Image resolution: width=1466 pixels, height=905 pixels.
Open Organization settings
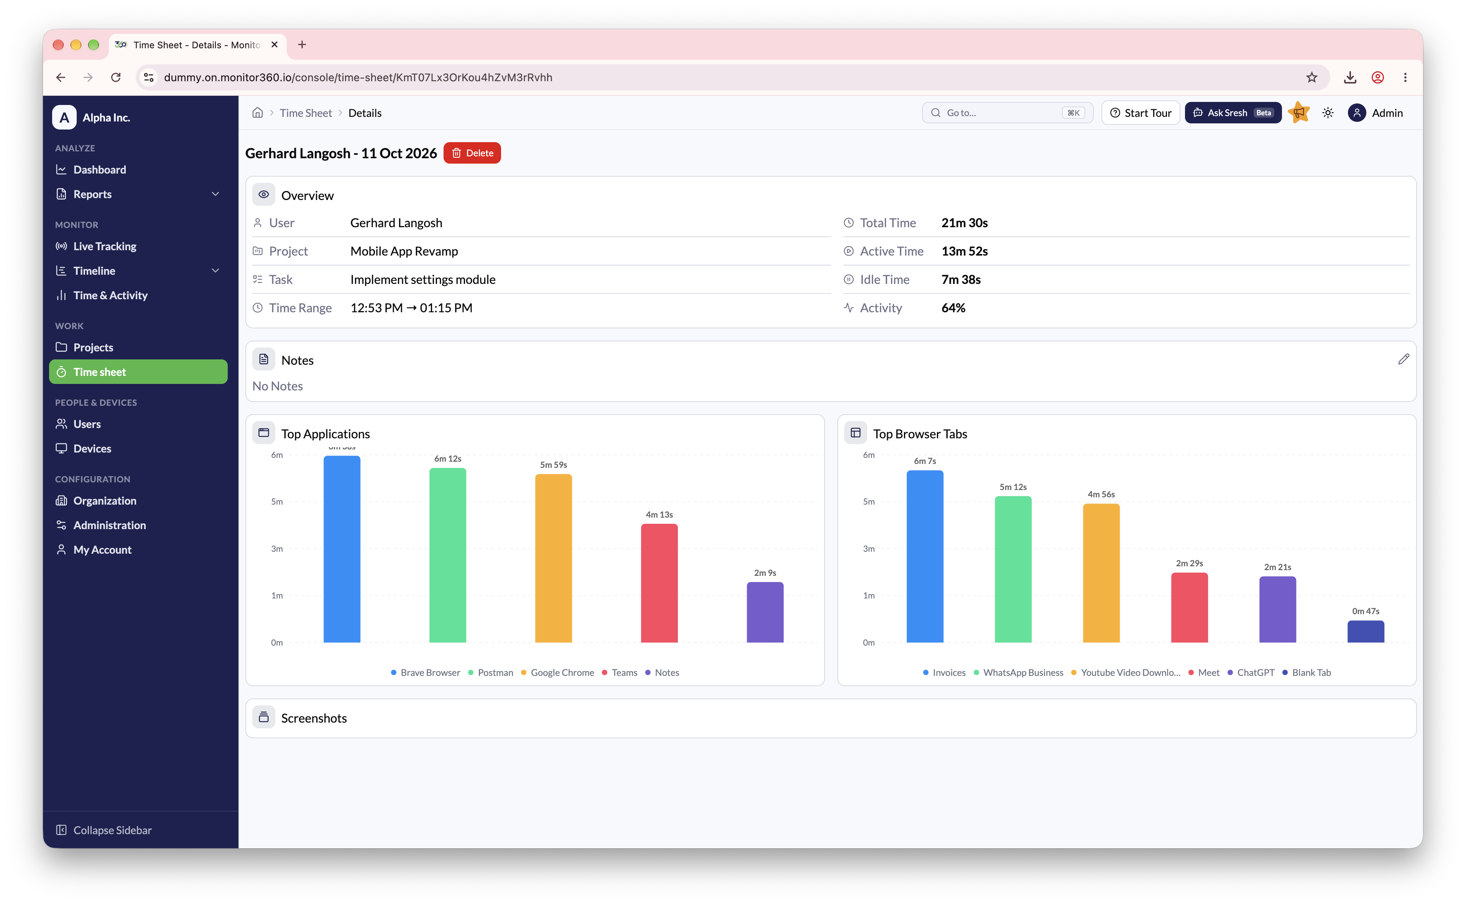(138, 500)
